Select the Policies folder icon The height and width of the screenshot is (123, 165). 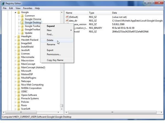coord(19,102)
